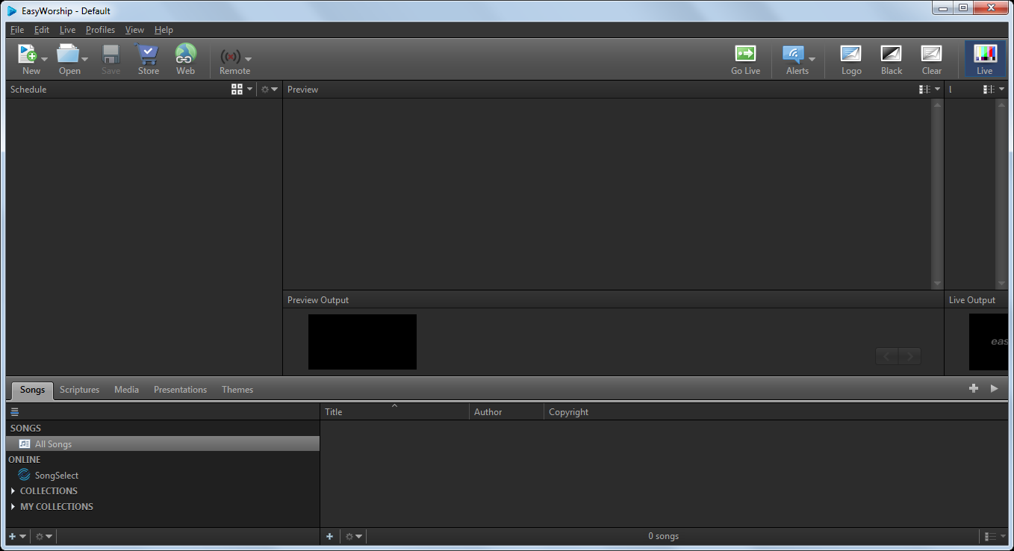Sort songs by the Author column
Image resolution: width=1014 pixels, height=551 pixels.
coord(488,411)
